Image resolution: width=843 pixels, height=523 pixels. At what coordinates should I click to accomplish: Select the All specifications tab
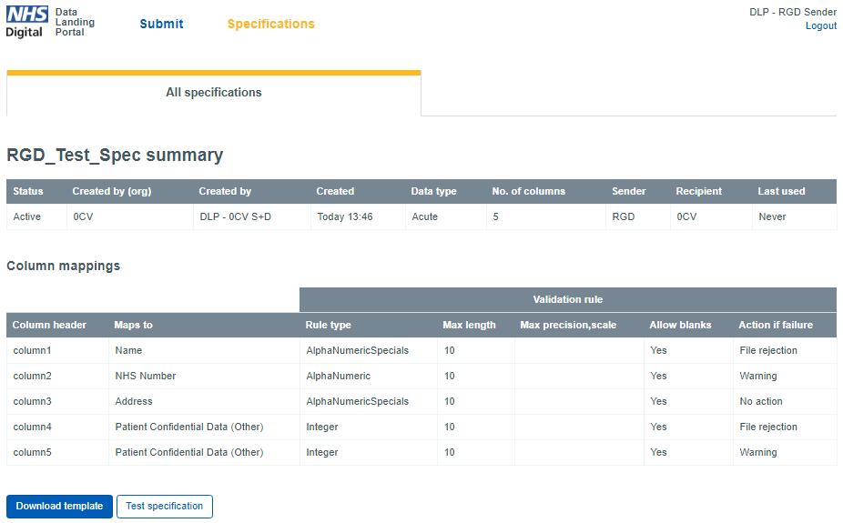pyautogui.click(x=213, y=93)
